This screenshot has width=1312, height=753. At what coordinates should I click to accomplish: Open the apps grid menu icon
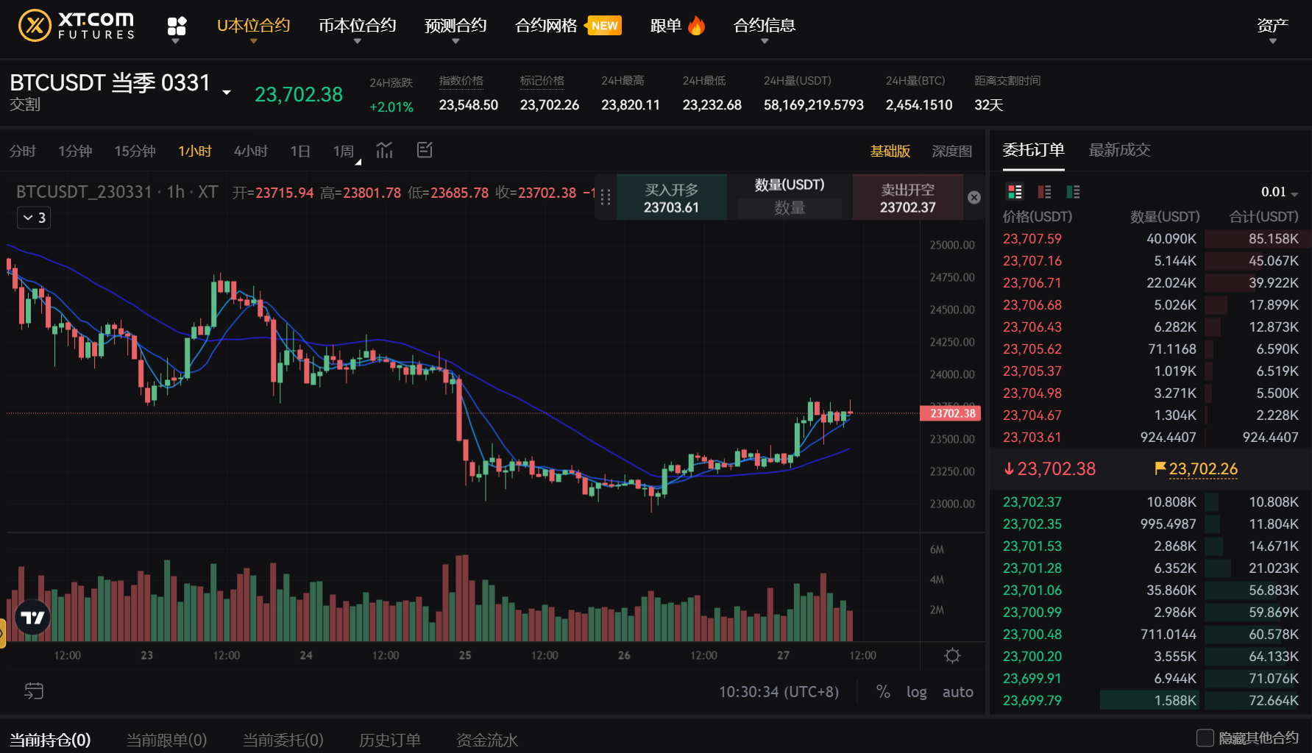coord(177,26)
